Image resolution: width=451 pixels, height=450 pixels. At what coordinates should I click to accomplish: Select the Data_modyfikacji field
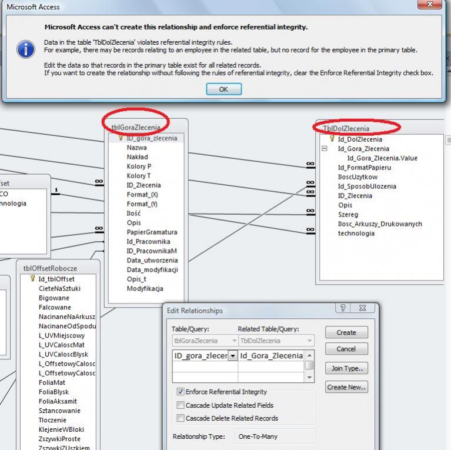(152, 269)
